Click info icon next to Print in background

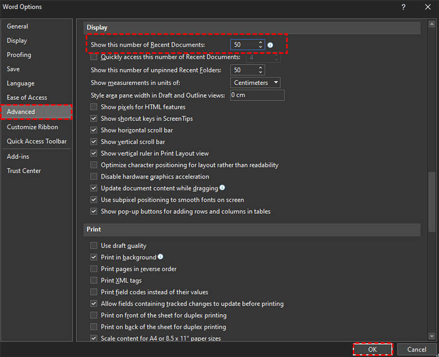point(160,257)
